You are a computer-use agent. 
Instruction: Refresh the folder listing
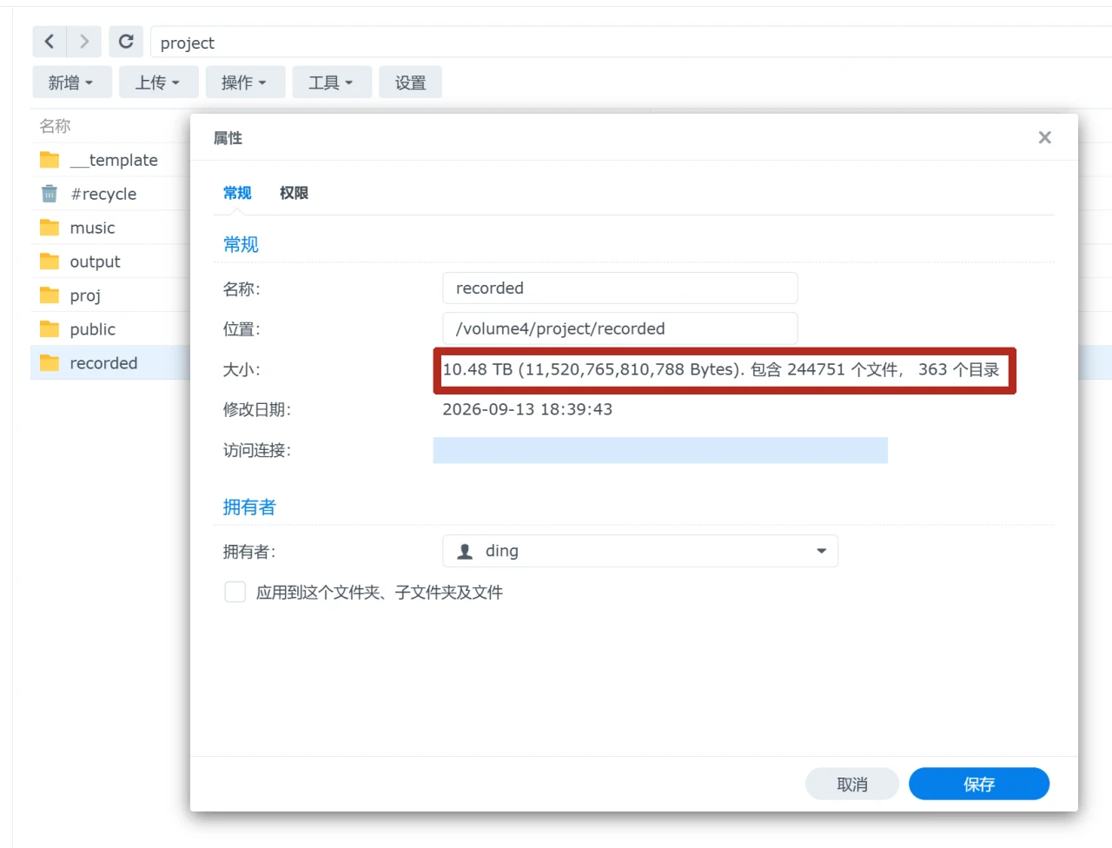click(126, 42)
